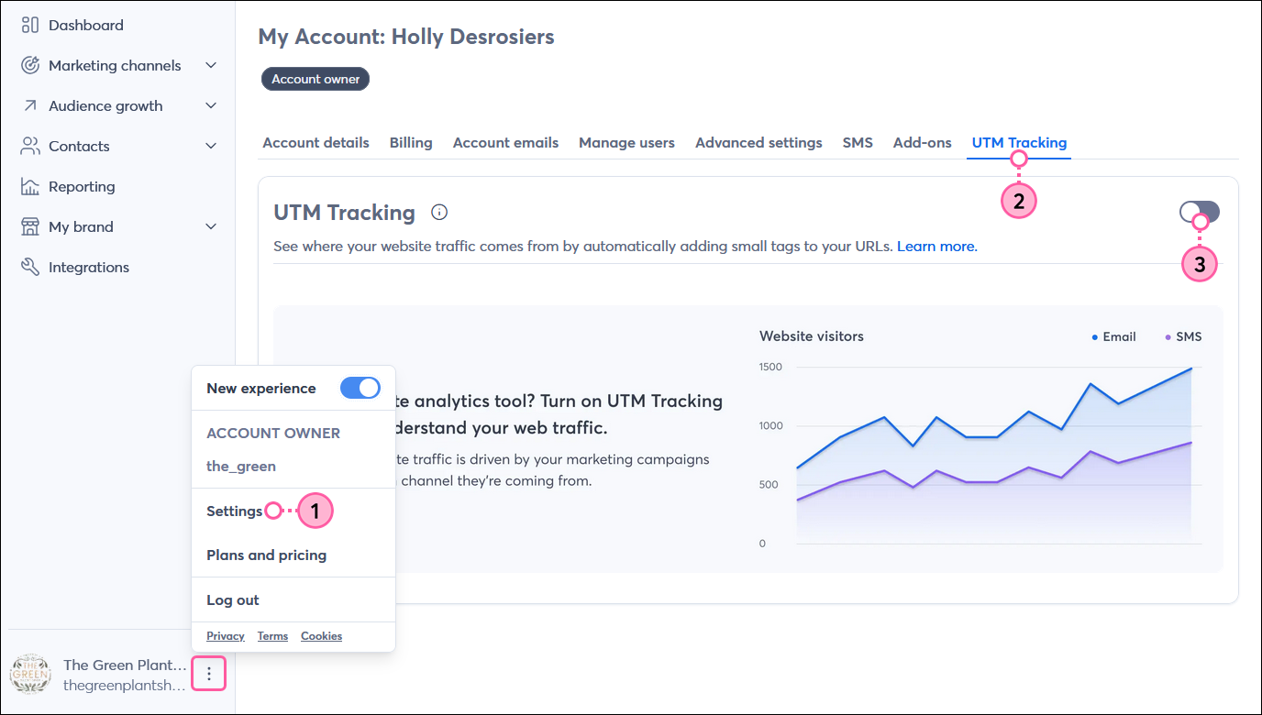Click the_green account name in menu

(241, 467)
